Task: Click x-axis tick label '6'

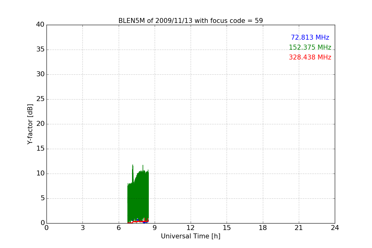Action: [118, 228]
